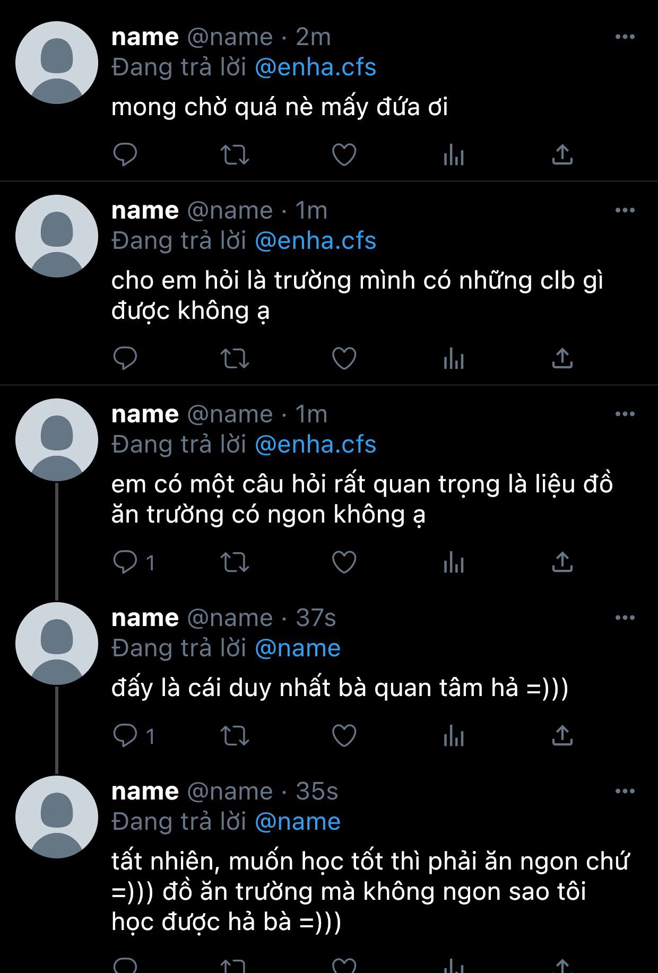Retweet the 'mong chờ quá nè' tweet

tap(235, 155)
